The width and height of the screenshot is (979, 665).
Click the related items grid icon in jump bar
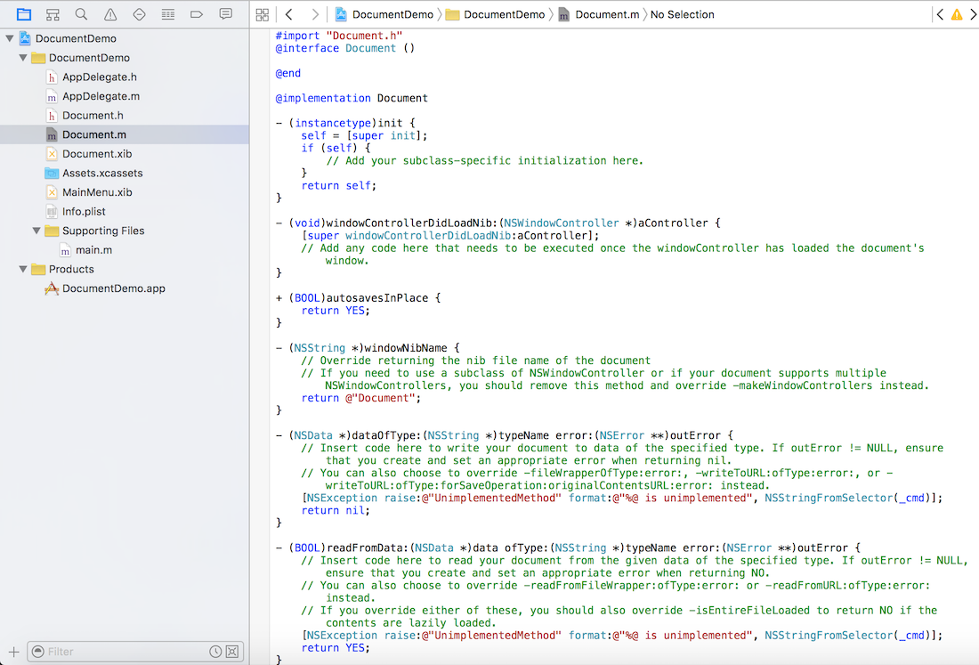point(261,14)
